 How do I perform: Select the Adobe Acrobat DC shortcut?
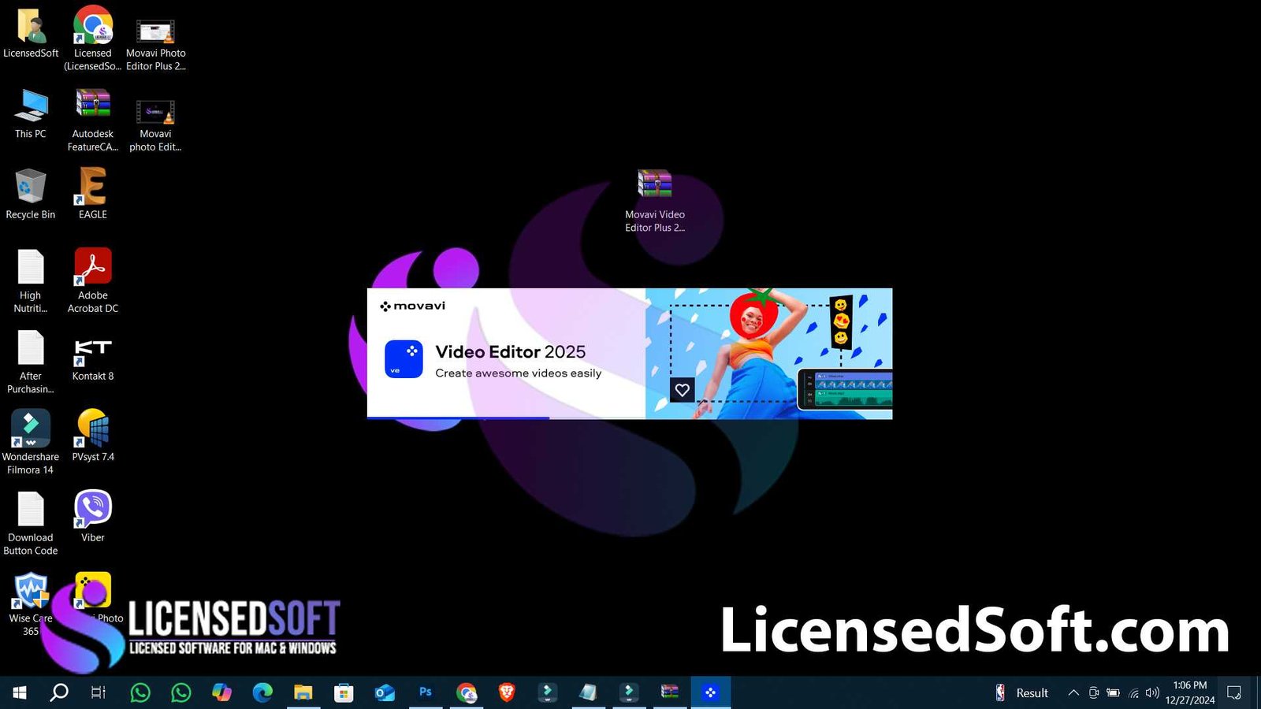tap(93, 281)
